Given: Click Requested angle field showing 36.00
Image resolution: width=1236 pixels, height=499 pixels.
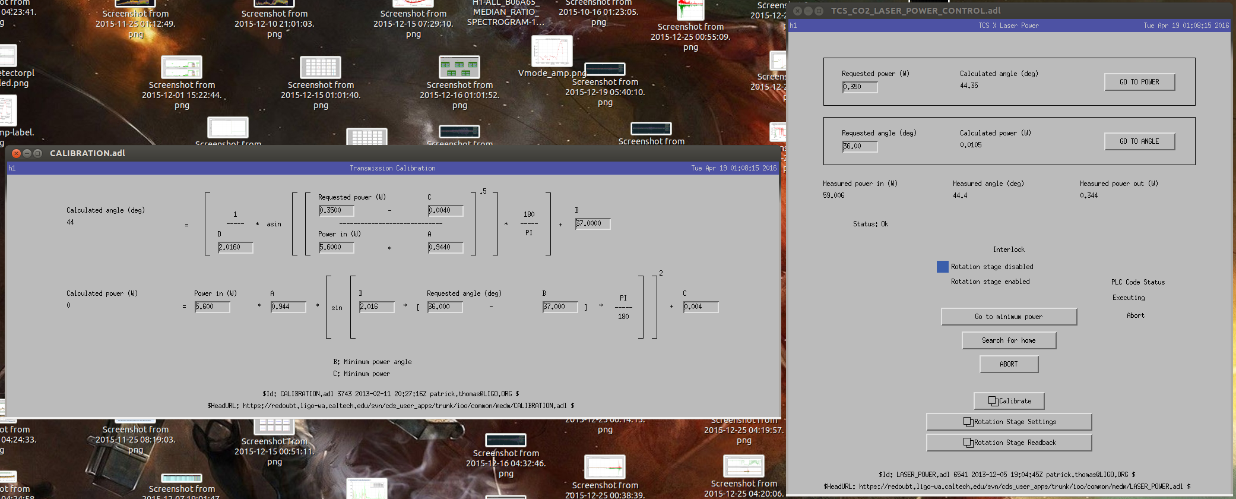Looking at the screenshot, I should coord(860,146).
